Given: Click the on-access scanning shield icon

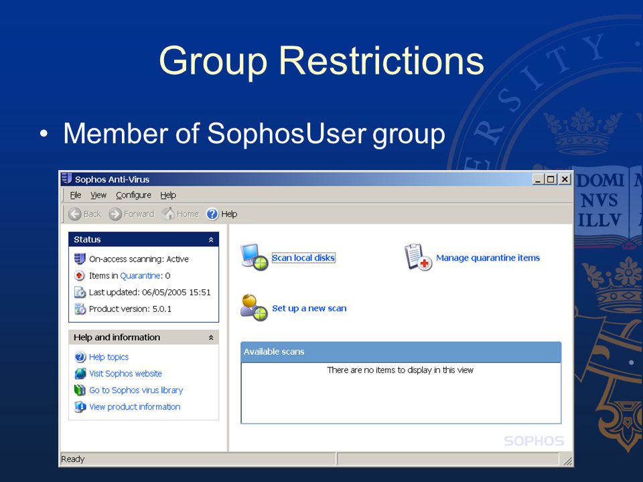Looking at the screenshot, I should [80, 259].
